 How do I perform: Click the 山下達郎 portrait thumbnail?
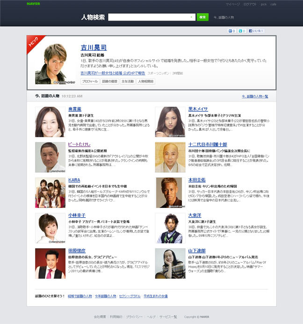170,264
